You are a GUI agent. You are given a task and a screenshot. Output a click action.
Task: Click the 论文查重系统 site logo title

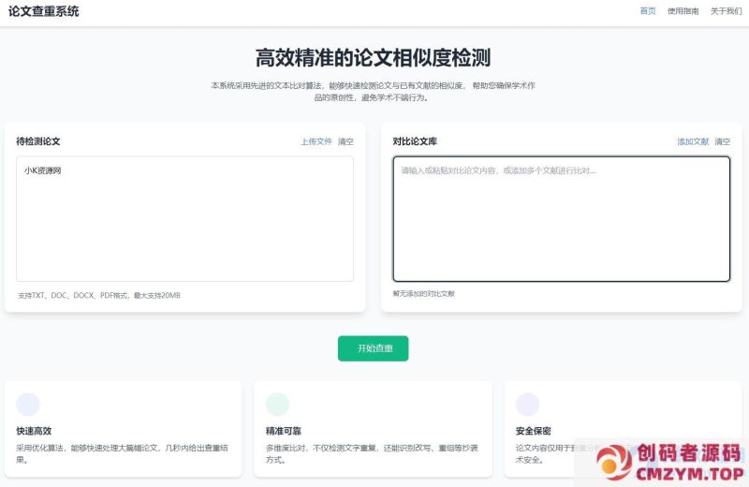tap(43, 11)
